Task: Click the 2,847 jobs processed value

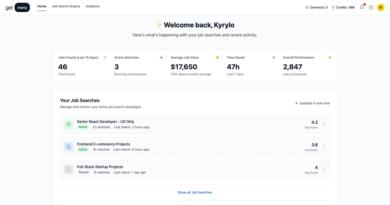Action: click(292, 67)
